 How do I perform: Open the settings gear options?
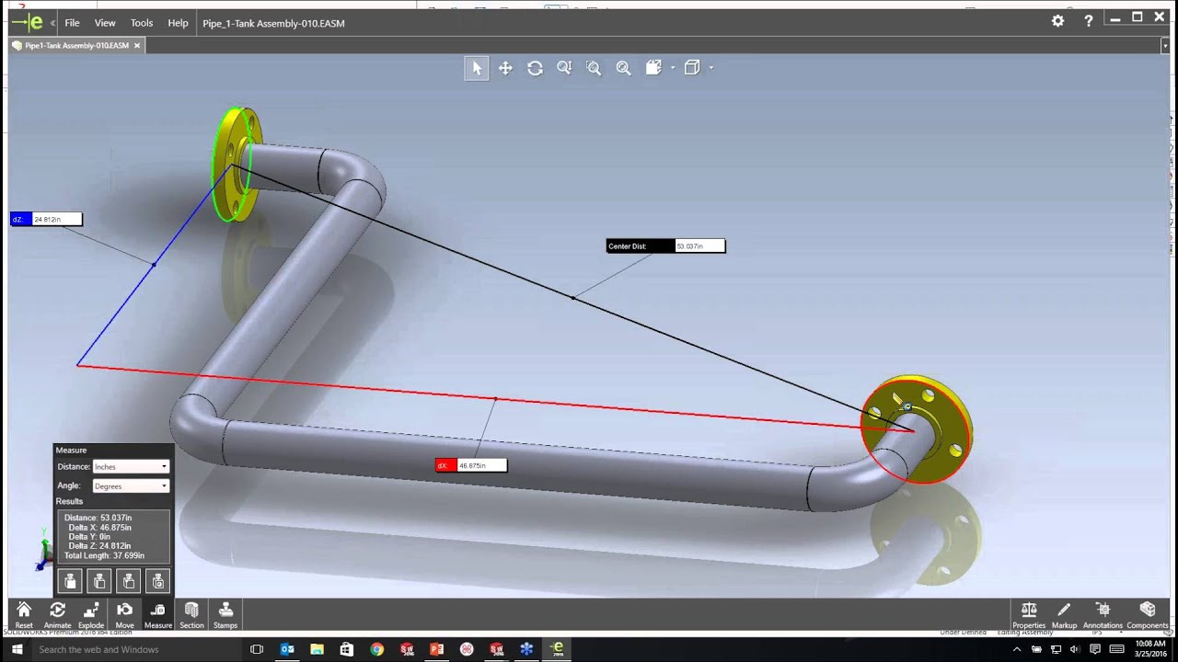(1058, 21)
